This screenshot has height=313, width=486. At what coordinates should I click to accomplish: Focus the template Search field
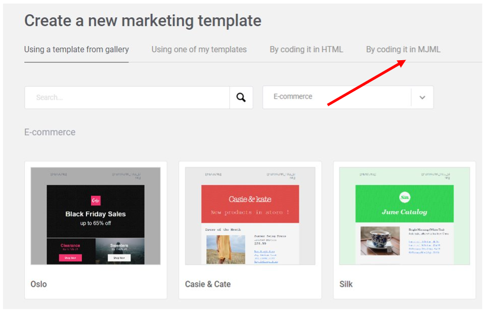coord(127,98)
